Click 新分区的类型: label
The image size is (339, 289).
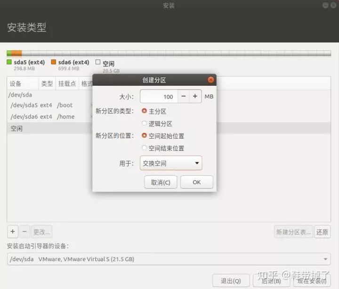(115, 111)
